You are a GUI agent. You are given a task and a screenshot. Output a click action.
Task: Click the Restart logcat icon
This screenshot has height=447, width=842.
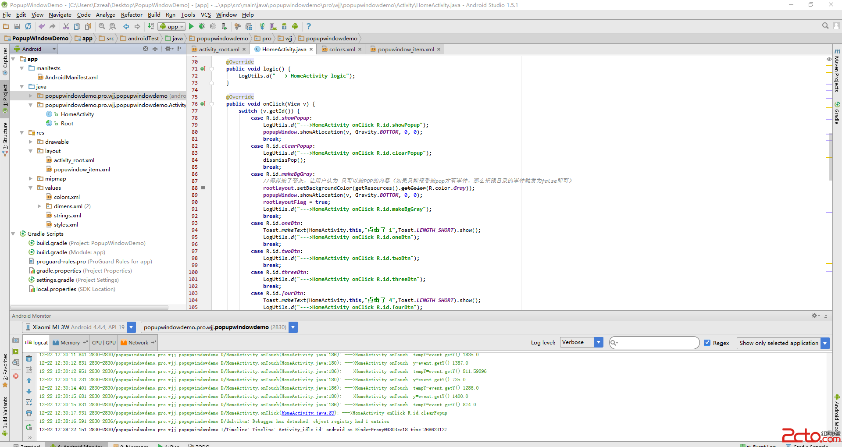tap(29, 427)
